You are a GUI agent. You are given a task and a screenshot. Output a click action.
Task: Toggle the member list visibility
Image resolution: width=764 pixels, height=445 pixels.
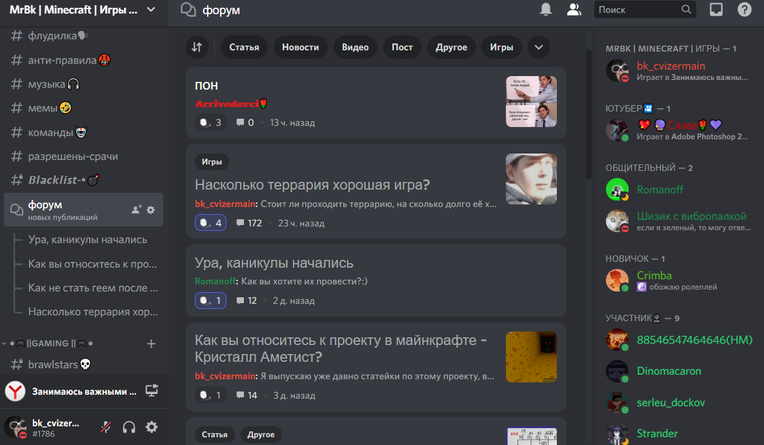pyautogui.click(x=574, y=9)
